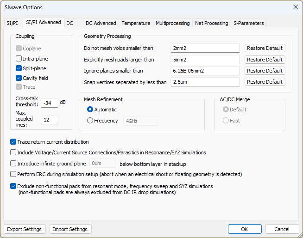
Task: Restore Default for mesh pads size
Action: [x=265, y=60]
